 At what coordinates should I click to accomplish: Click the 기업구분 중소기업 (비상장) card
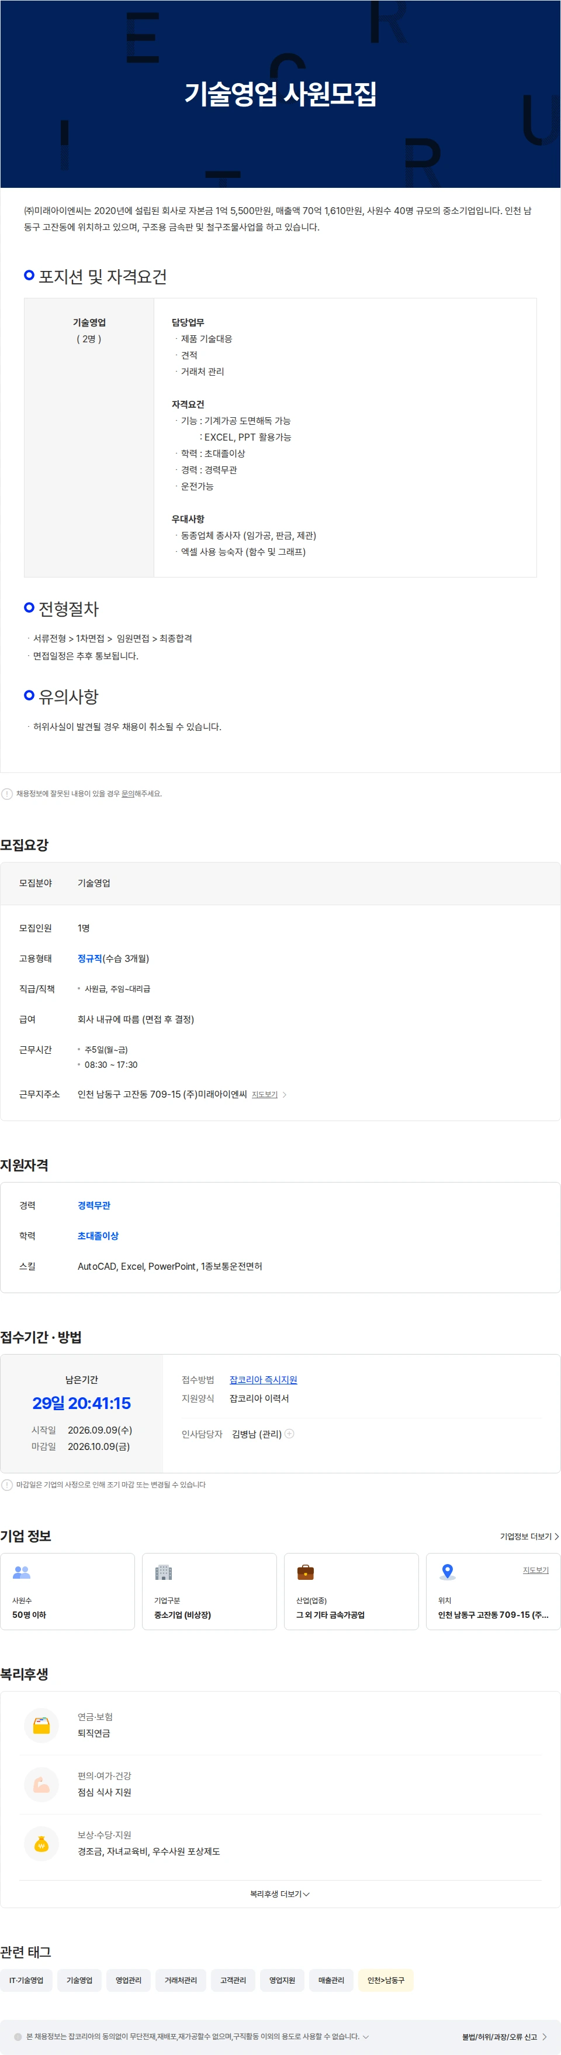pos(210,1591)
